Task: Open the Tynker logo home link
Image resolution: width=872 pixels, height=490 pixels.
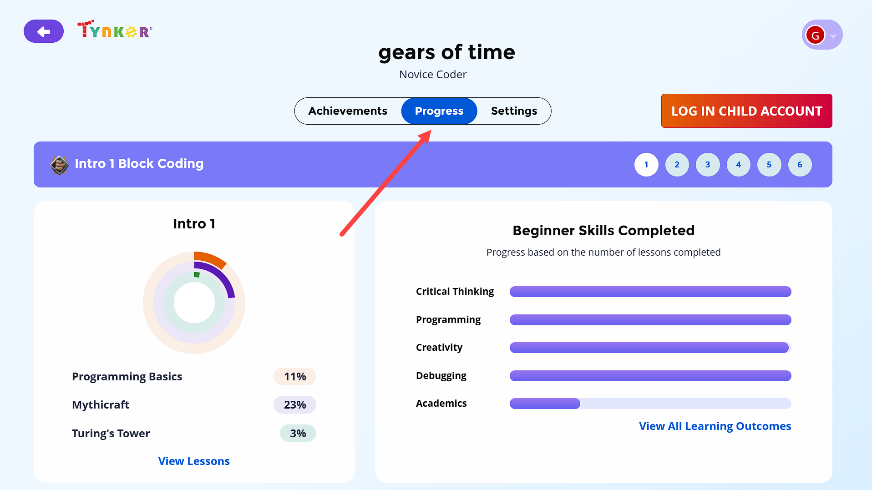Action: pos(115,30)
